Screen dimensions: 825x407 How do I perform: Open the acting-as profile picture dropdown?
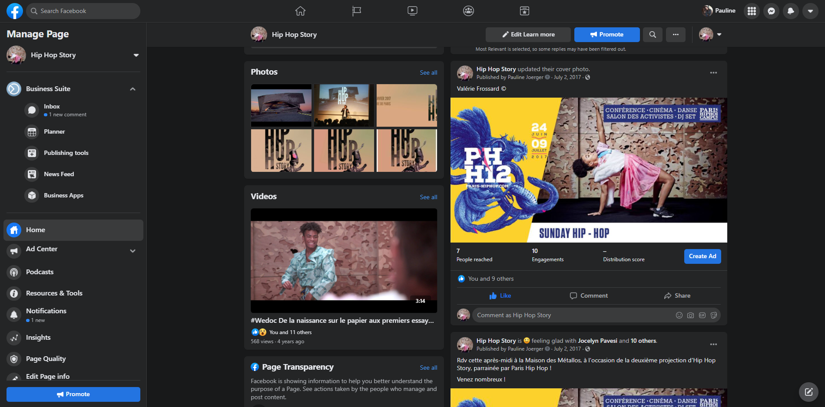[x=710, y=35]
